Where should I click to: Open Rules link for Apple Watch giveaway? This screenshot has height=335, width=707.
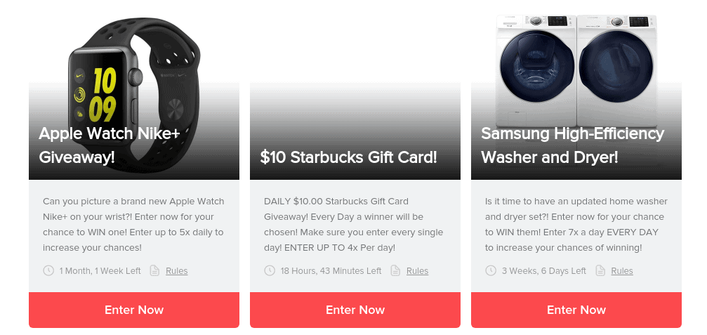tap(177, 271)
